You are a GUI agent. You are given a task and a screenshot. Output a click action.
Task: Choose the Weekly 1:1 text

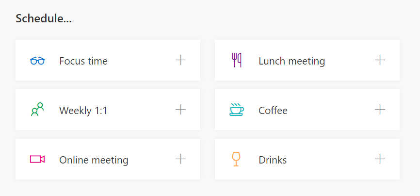tap(83, 111)
